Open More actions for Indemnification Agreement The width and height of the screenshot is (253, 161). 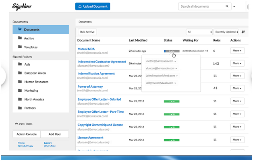[x=237, y=76]
